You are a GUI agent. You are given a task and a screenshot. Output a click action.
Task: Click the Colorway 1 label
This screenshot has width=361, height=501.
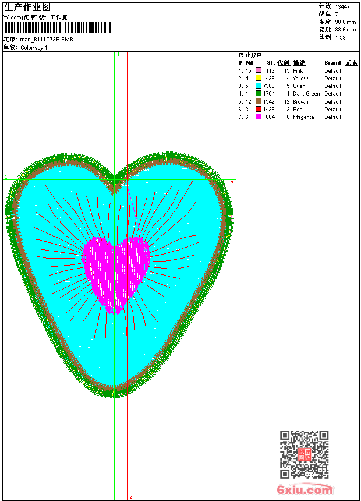34,47
